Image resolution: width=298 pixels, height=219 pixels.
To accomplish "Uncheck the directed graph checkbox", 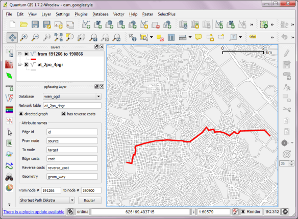I will (x=21, y=114).
